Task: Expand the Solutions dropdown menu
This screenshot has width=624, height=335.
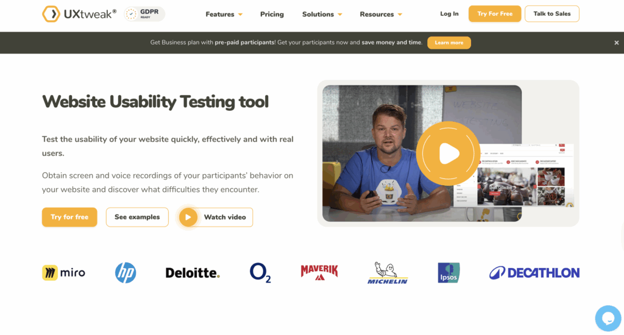Action: (322, 14)
